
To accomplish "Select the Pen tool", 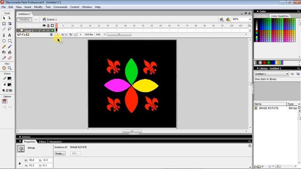I will click(x=4, y=35).
